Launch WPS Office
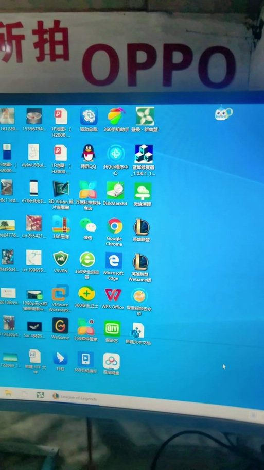The image size is (264, 470). tap(113, 298)
